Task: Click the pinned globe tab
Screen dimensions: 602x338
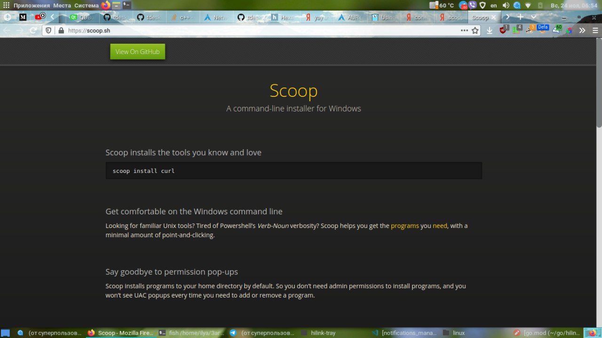Action: (8, 17)
